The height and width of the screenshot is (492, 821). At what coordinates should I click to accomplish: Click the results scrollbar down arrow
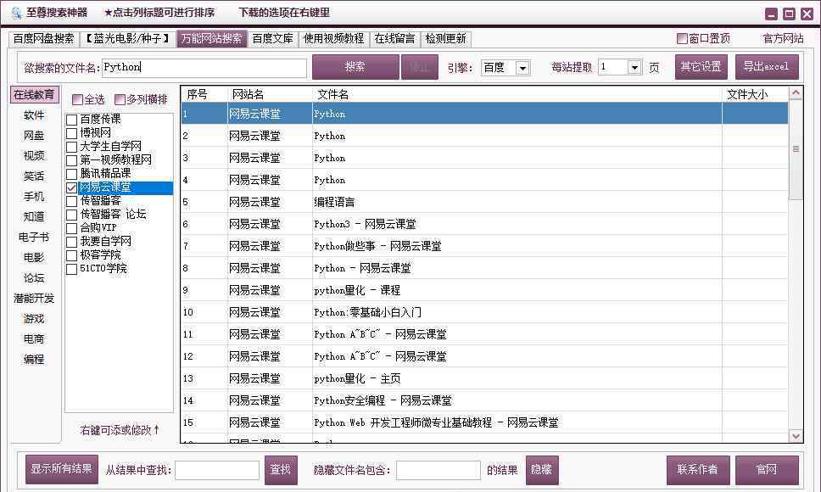[796, 435]
